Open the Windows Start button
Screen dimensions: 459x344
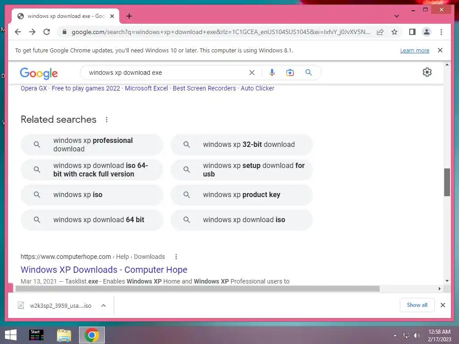click(11, 335)
